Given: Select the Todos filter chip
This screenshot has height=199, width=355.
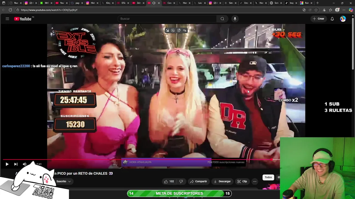Looking at the screenshot, I should pos(268,177).
